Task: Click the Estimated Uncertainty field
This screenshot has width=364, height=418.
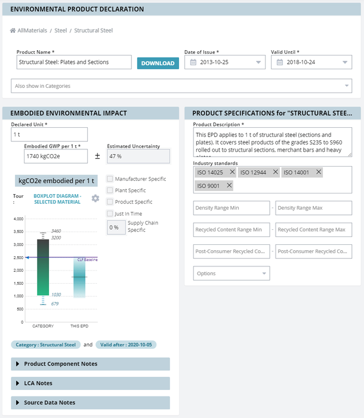Action: pyautogui.click(x=138, y=156)
